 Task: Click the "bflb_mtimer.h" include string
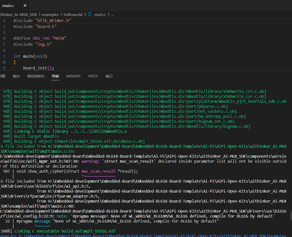click(x=53, y=20)
